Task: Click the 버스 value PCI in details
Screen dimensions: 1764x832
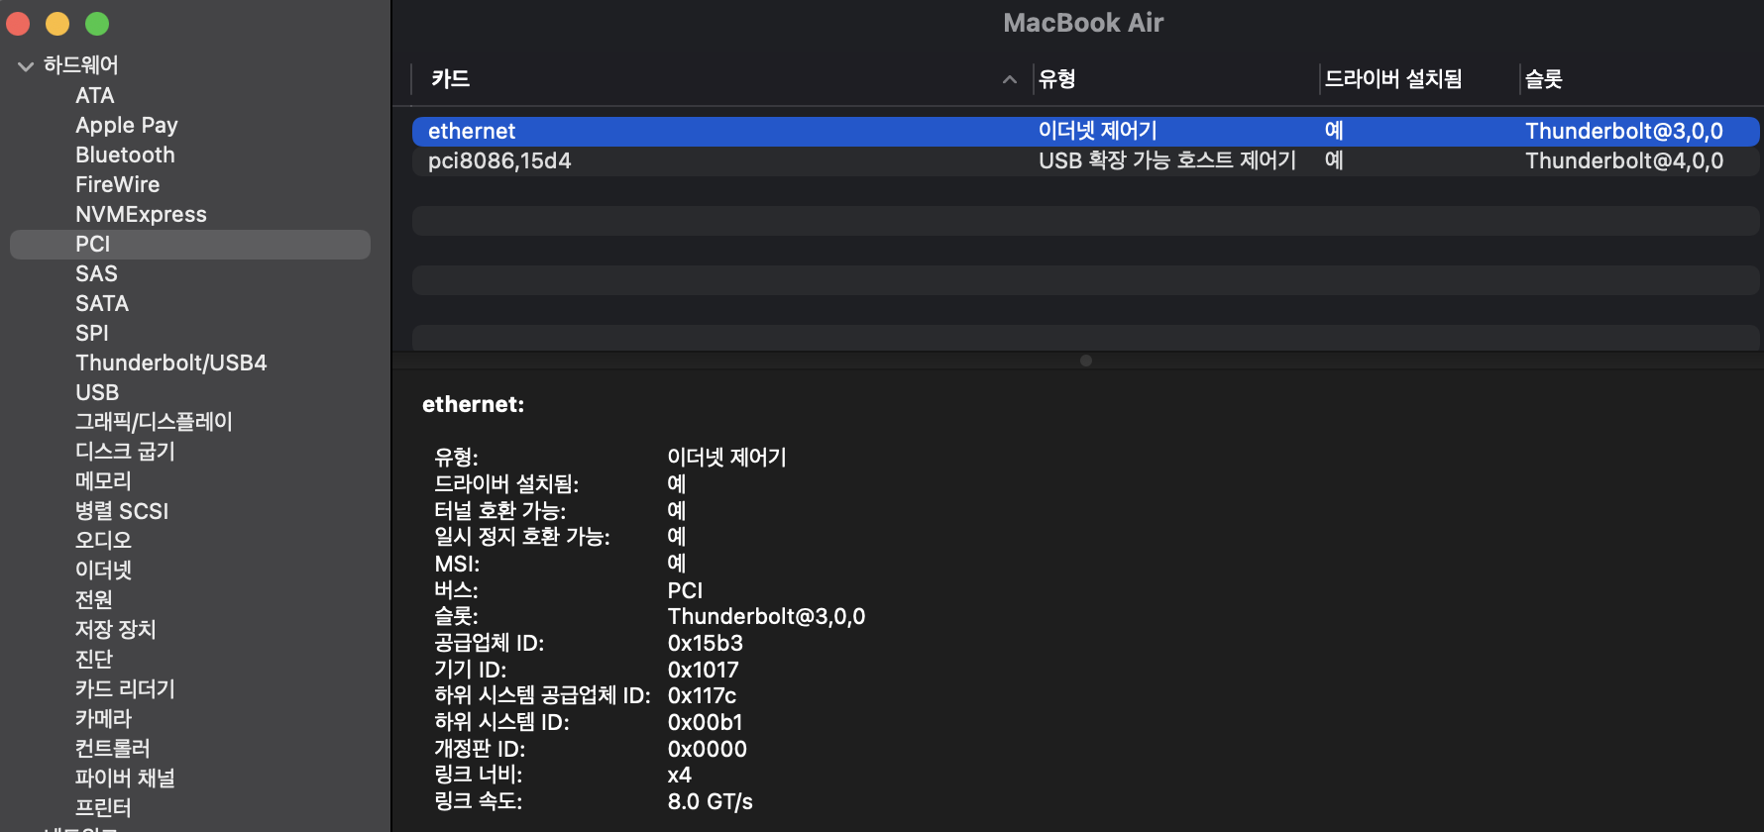Action: [685, 590]
